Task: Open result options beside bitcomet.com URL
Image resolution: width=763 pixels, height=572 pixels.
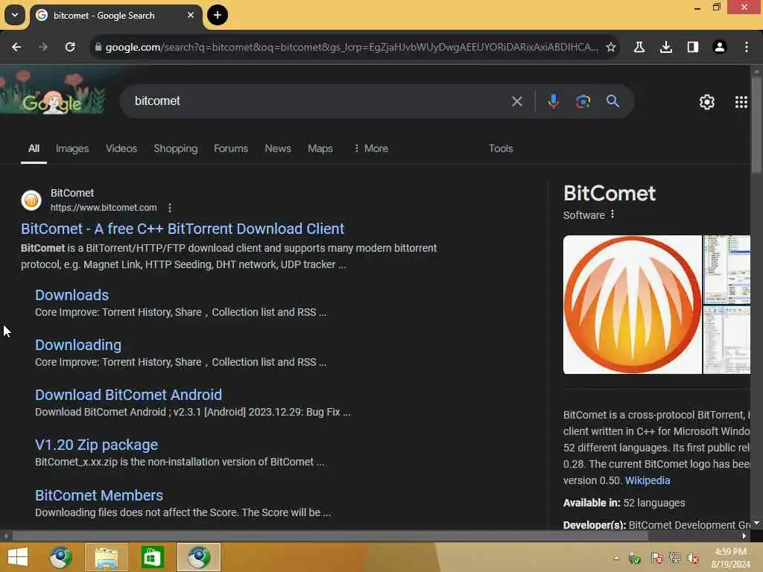Action: [x=169, y=208]
